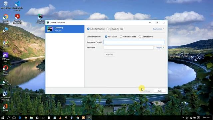Open Task View from the taskbar
Image resolution: width=213 pixels, height=120 pixels.
[x=14, y=118]
